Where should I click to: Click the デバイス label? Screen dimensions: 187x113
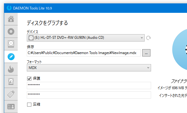pos(33,32)
